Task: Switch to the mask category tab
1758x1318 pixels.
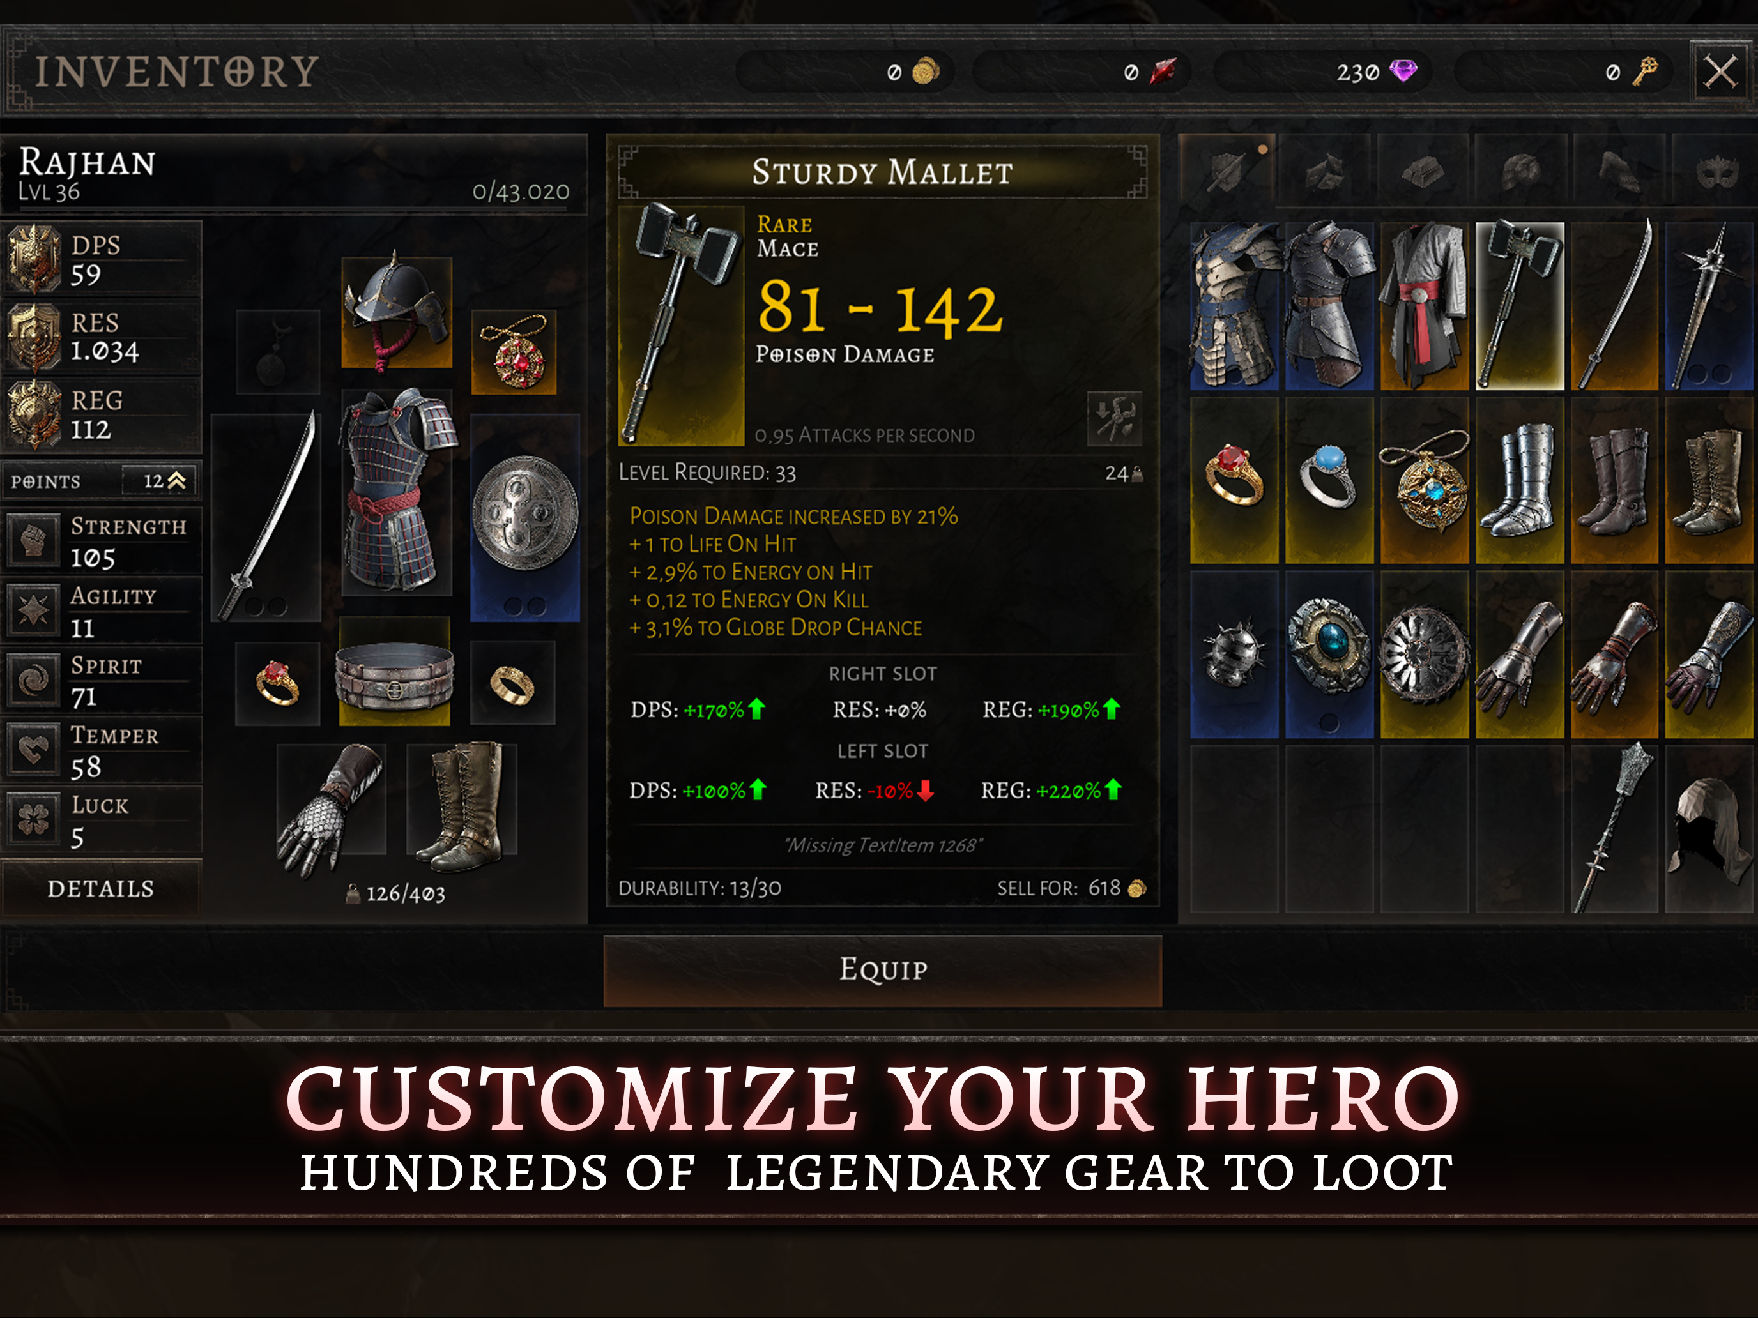Action: (1715, 170)
